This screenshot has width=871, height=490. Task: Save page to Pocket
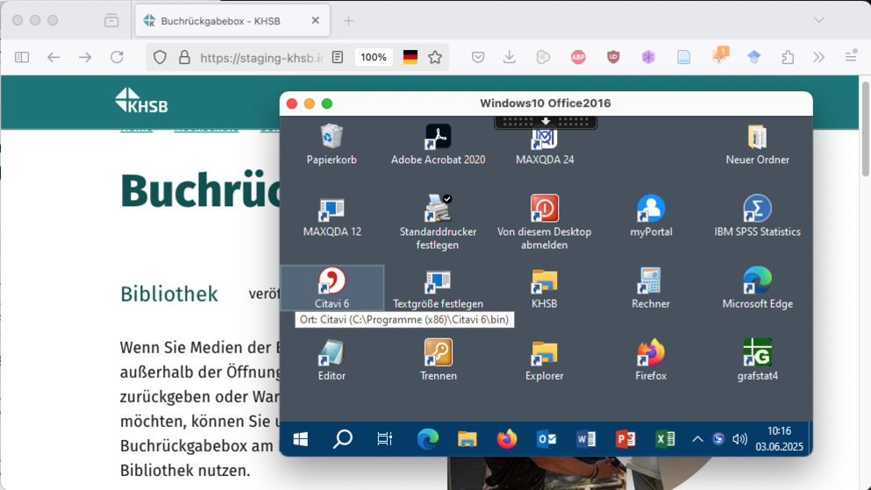[x=478, y=57]
